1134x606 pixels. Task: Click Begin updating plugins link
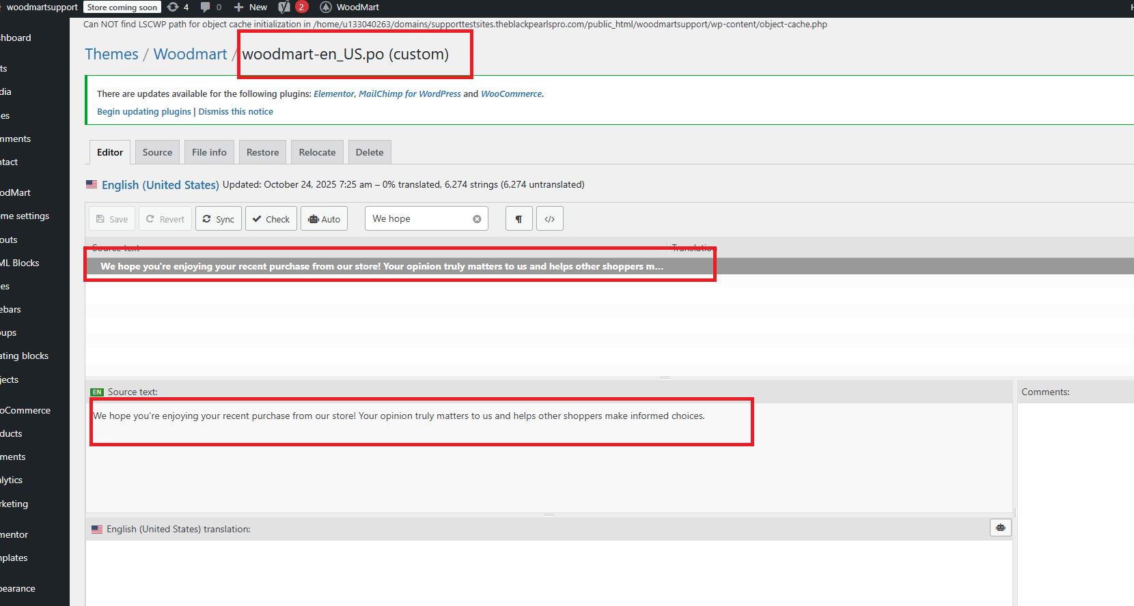pyautogui.click(x=144, y=112)
